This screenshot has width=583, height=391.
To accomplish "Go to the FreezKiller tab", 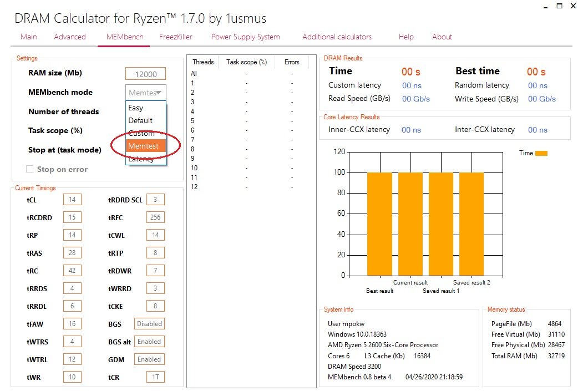I will 176,37.
